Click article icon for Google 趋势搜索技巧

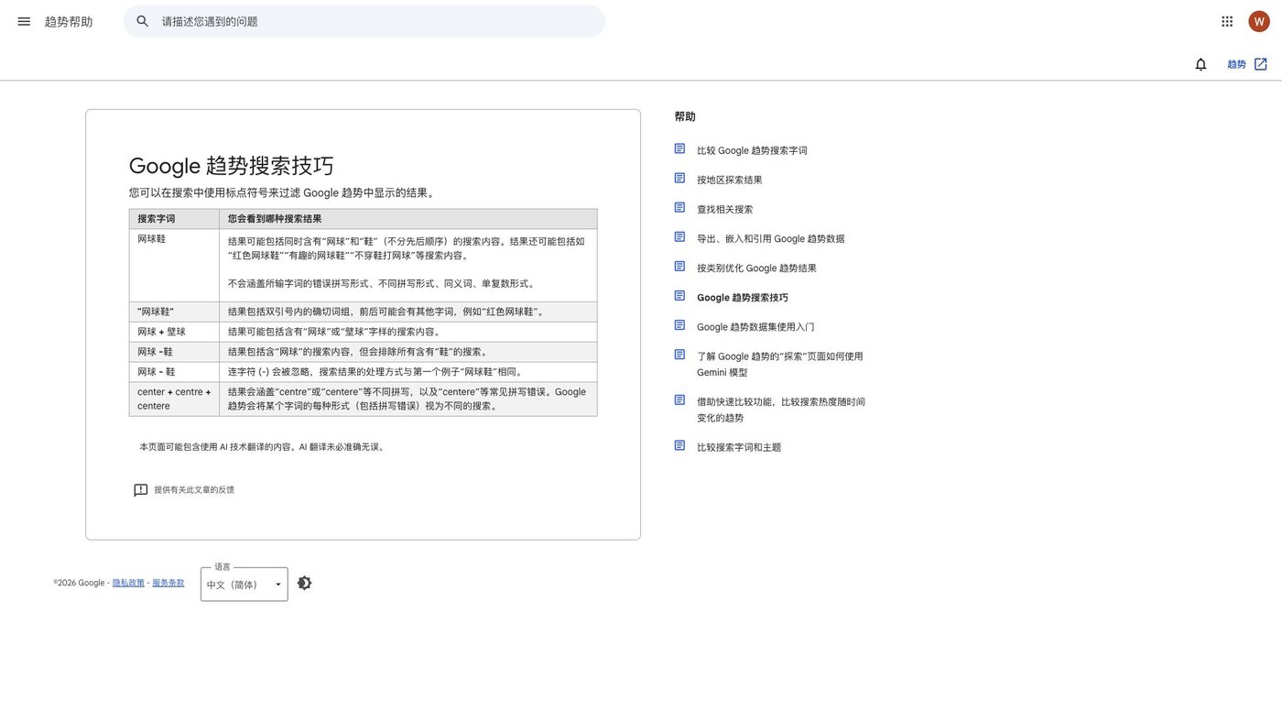coord(679,295)
